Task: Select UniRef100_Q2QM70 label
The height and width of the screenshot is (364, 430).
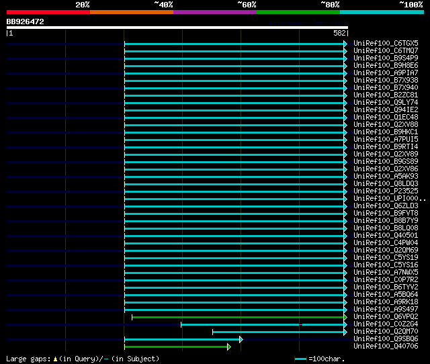Action: click(386, 332)
